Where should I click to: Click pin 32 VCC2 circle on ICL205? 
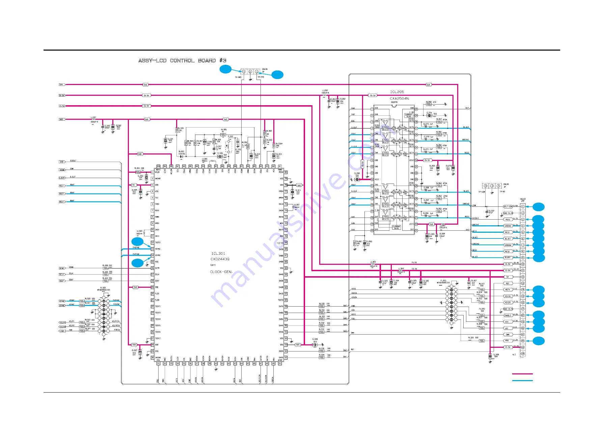coord(416,160)
